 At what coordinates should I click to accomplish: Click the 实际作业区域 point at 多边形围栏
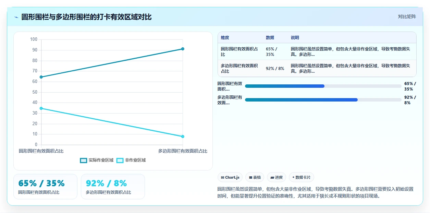[x=183, y=49]
